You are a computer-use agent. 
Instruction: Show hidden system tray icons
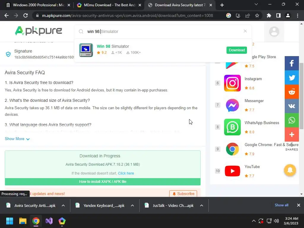coord(254,221)
